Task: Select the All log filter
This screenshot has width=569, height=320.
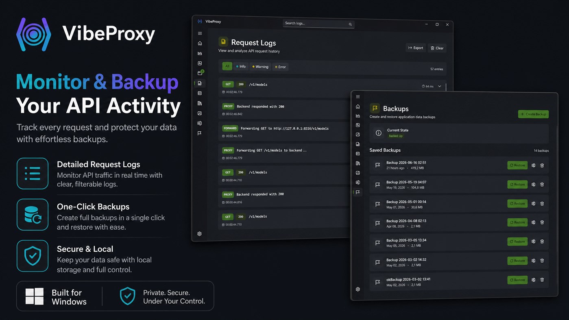Action: pos(227,66)
